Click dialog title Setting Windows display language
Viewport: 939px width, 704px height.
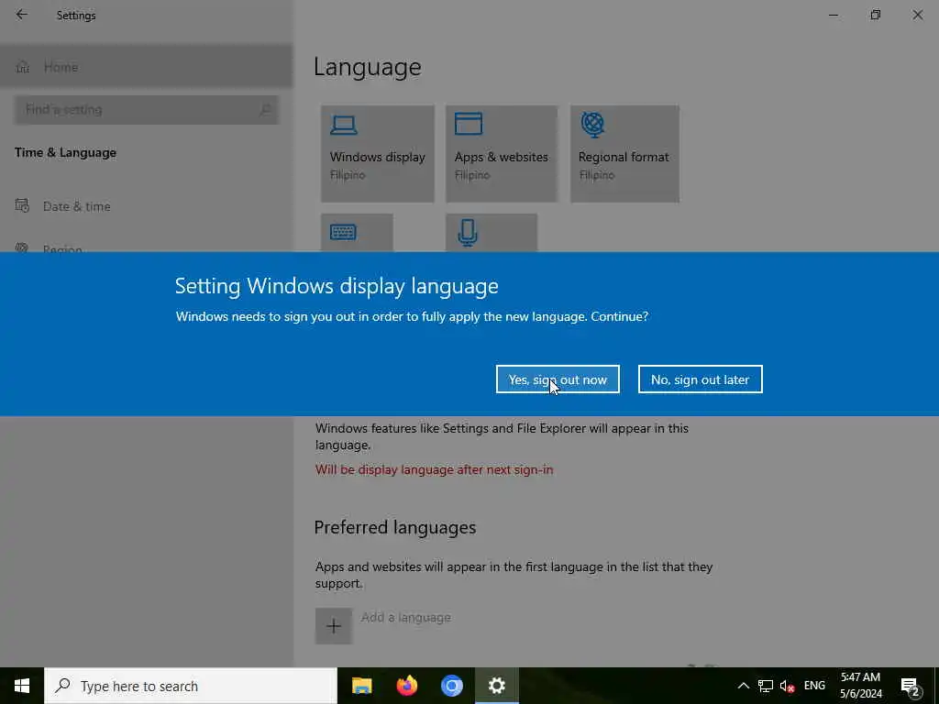[x=337, y=286]
